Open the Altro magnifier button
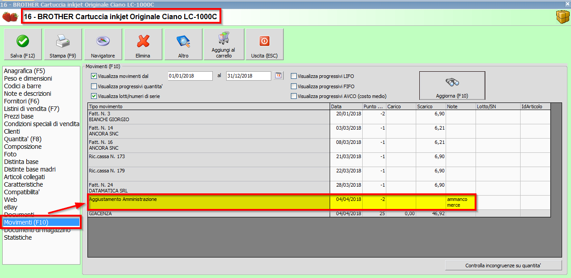The image size is (571, 278). point(183,44)
